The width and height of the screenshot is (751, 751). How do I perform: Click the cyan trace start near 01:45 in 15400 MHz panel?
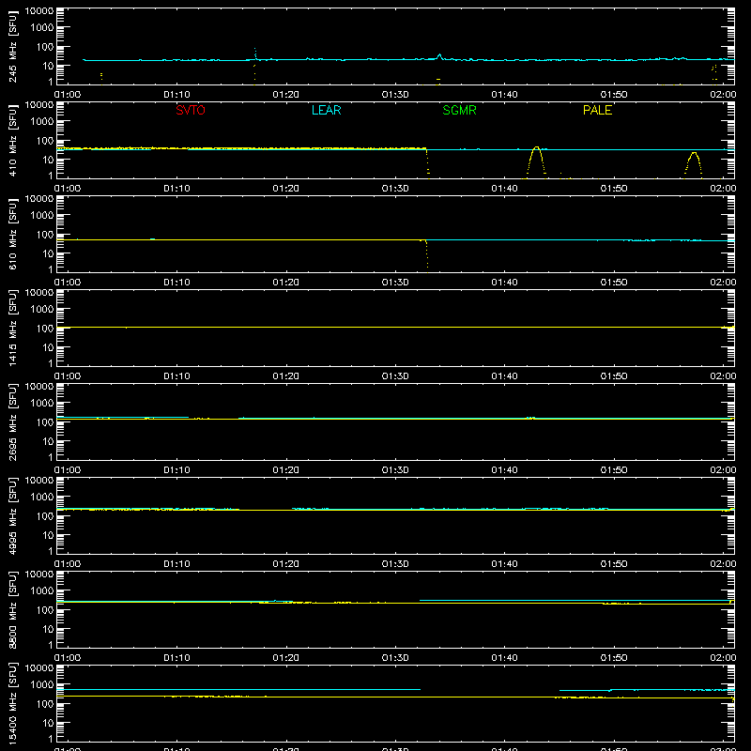(x=560, y=690)
